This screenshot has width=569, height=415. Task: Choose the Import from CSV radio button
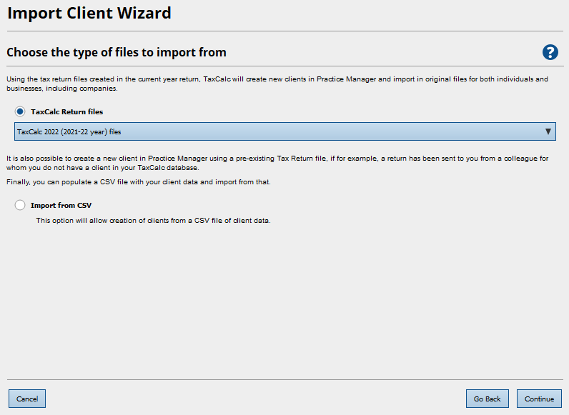[x=20, y=205]
